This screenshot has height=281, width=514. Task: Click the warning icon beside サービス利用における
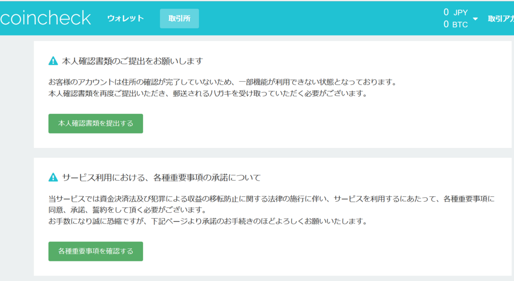click(53, 177)
